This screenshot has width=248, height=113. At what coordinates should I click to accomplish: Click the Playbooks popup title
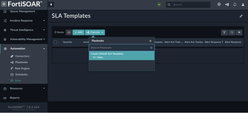[98, 41]
